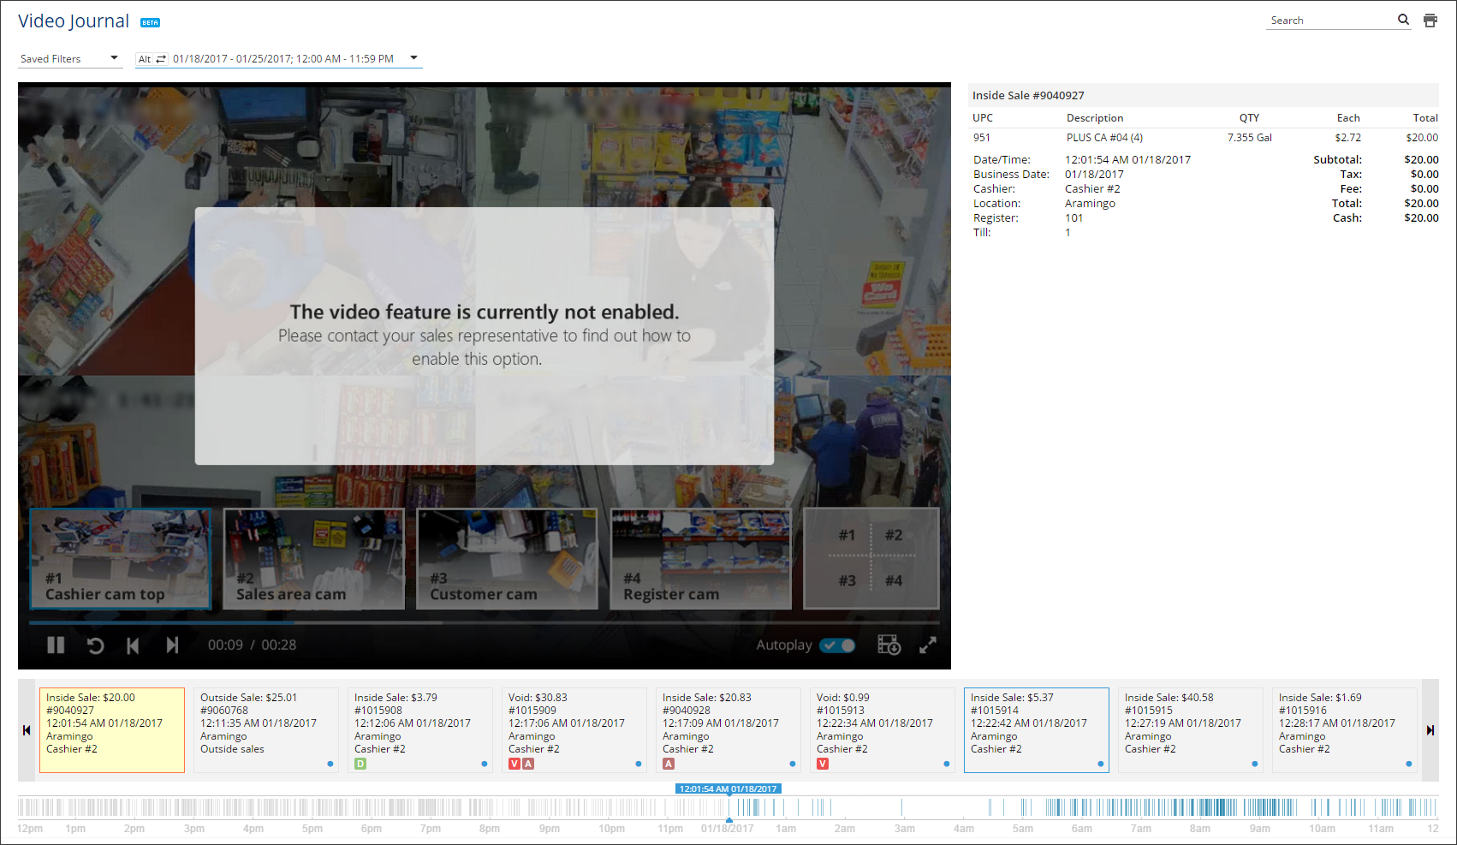1457x845 pixels.
Task: Click timeline marker 12:01:54 AM label
Action: [x=728, y=788]
